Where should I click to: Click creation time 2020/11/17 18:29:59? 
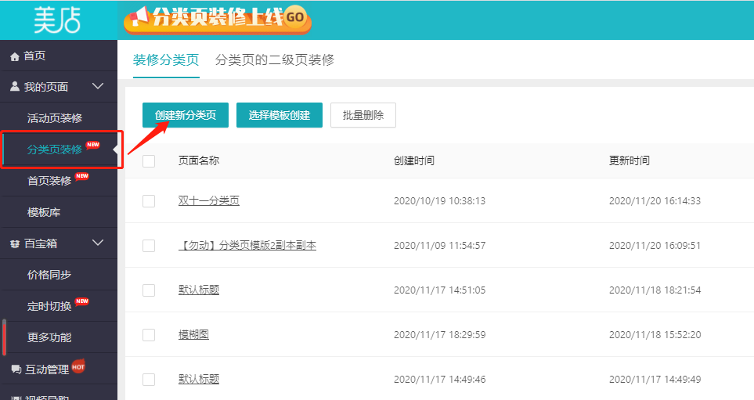click(439, 334)
